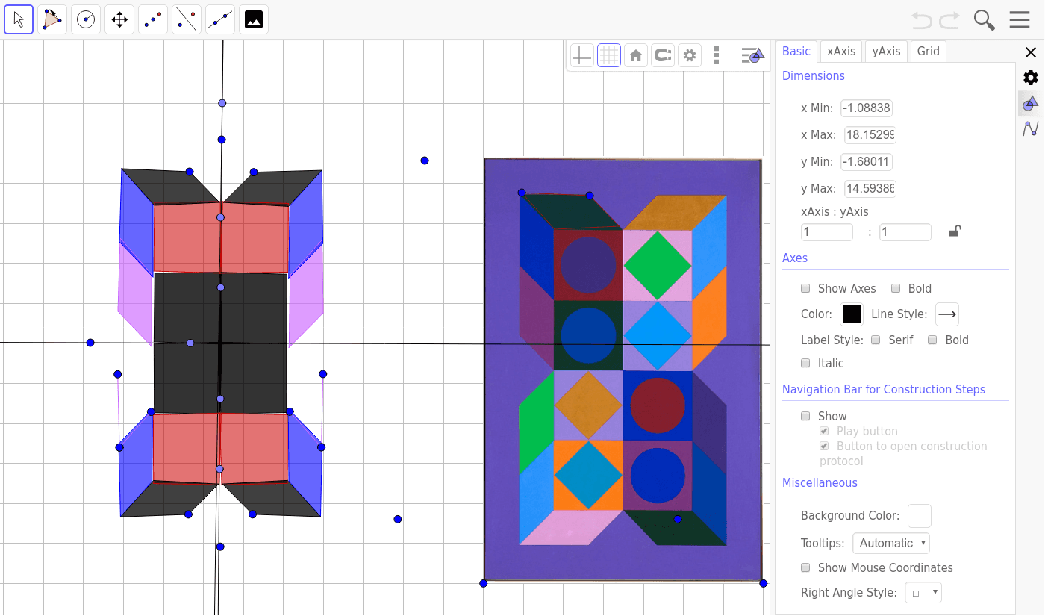Select the Polygon tool

[x=52, y=19]
